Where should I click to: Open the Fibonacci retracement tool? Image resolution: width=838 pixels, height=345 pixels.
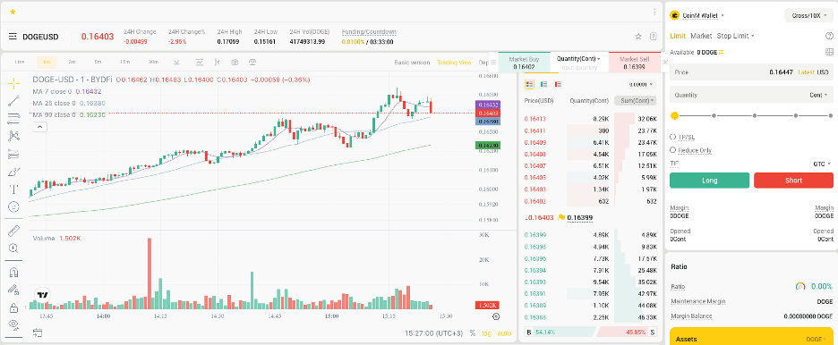14,154
